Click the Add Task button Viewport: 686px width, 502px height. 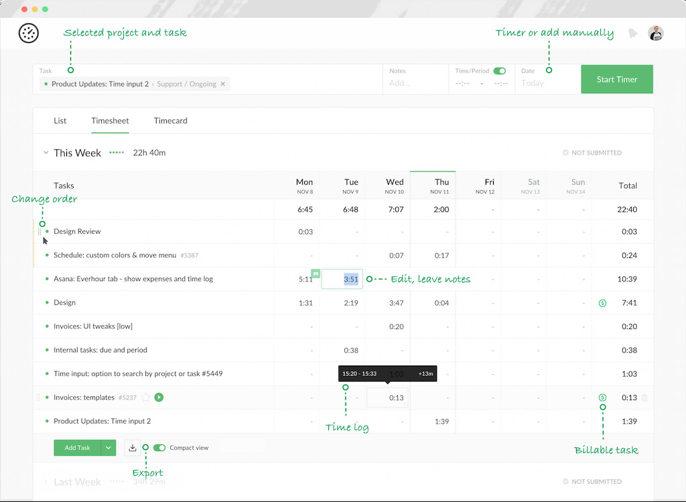pos(76,447)
